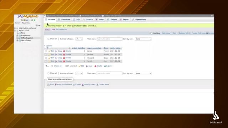Click the Home icon under phpMyAdmin logo
228x128 pixels.
tap(22, 20)
